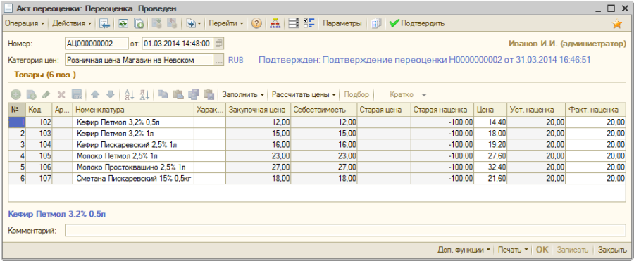Open the calendar picker next to date
Image resolution: width=634 pixels, height=261 pixels.
(x=218, y=44)
